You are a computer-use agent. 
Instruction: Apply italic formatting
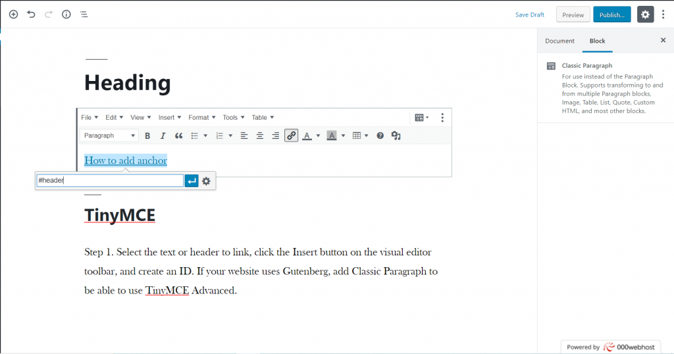click(163, 136)
